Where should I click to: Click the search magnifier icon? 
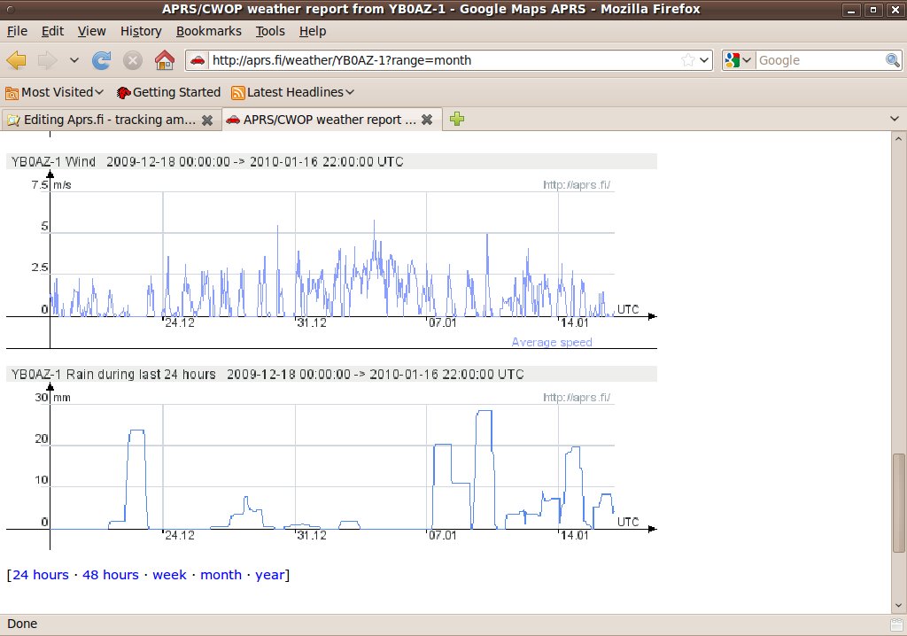(x=893, y=60)
